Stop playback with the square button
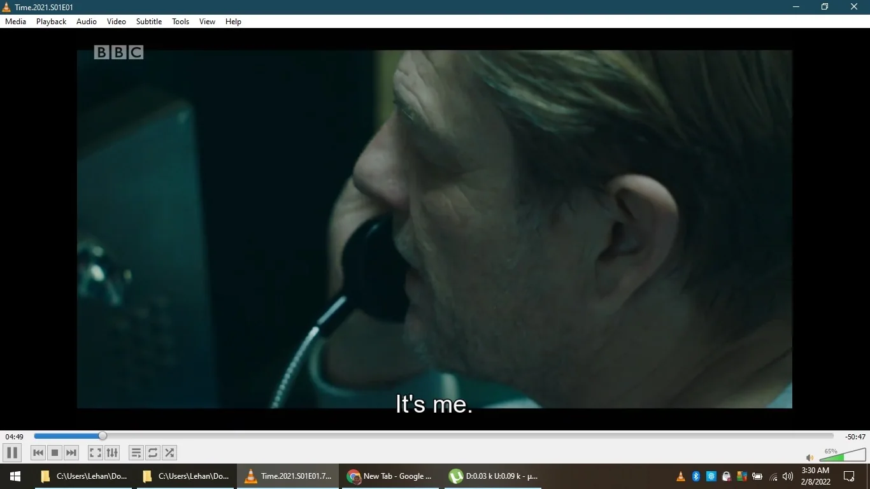This screenshot has width=870, height=489. tap(55, 453)
